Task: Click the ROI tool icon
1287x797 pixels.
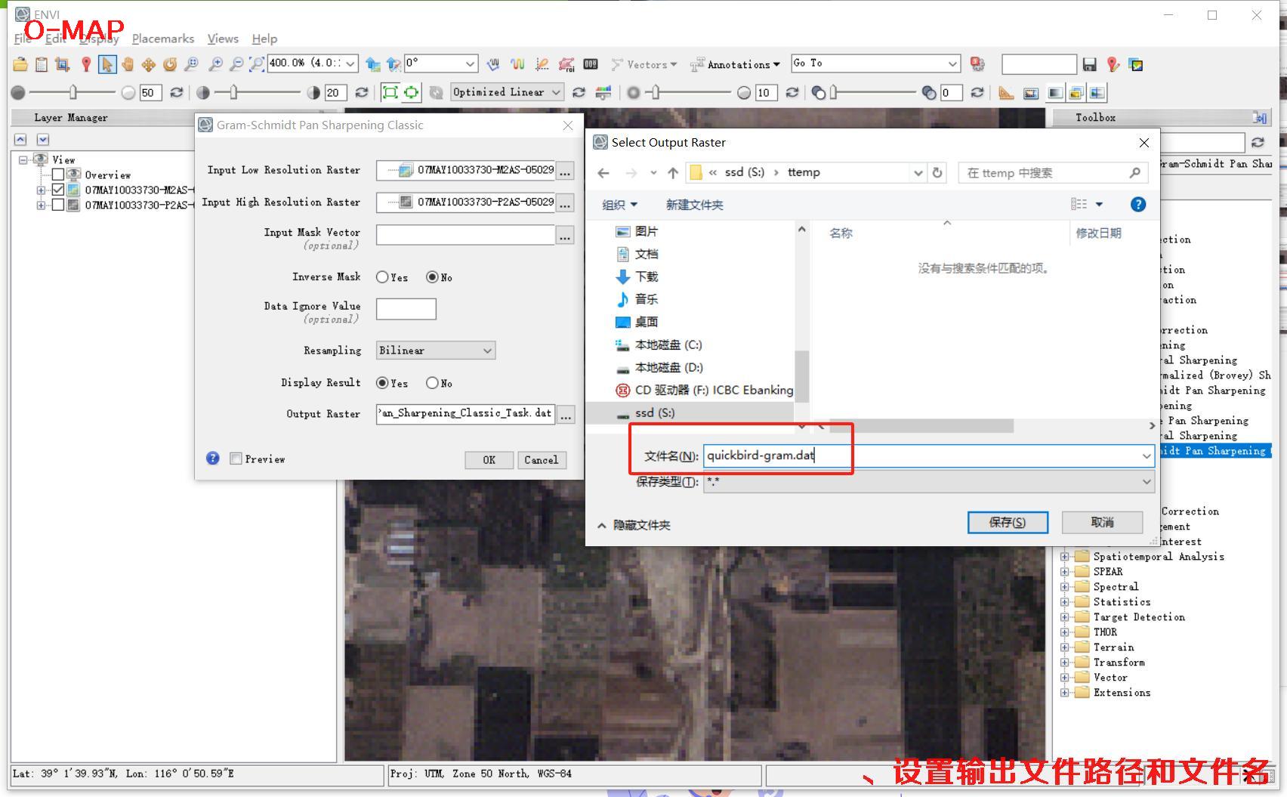Action: (x=566, y=64)
